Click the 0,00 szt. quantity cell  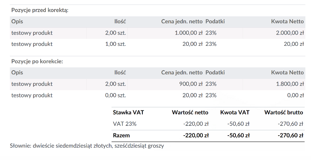(115, 95)
